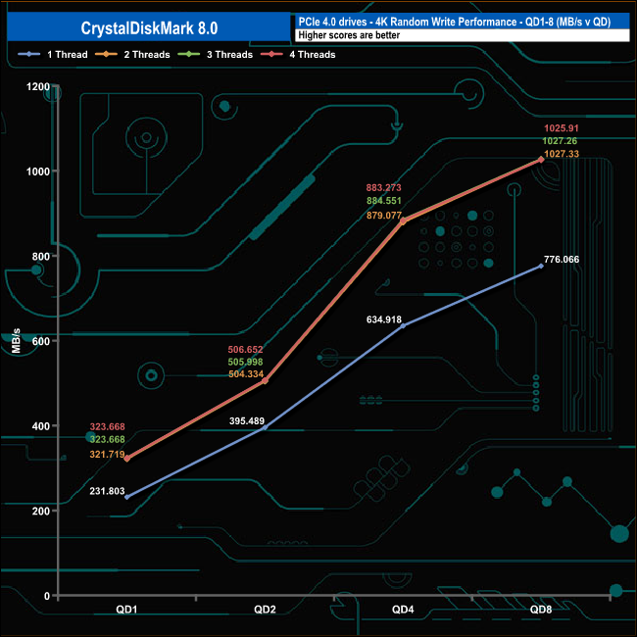The image size is (637, 637).
Task: Click the red 323.668 data label
Action: (x=107, y=426)
